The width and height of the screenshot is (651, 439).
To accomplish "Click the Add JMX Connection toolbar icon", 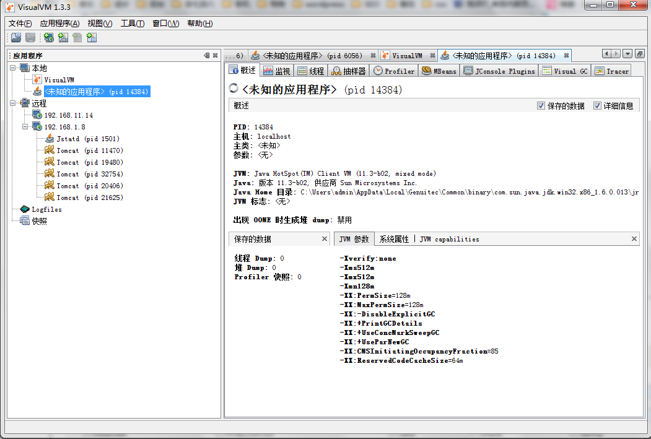I will (x=63, y=38).
